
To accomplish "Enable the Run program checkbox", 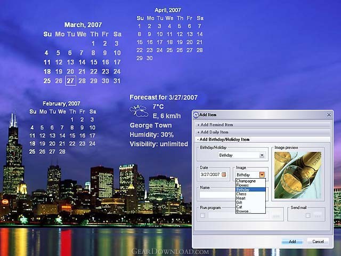I will tap(202, 215).
